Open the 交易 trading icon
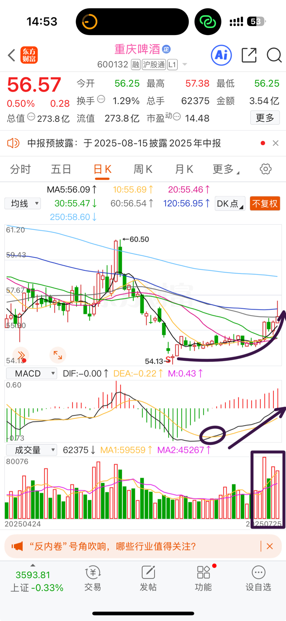 pyautogui.click(x=93, y=579)
